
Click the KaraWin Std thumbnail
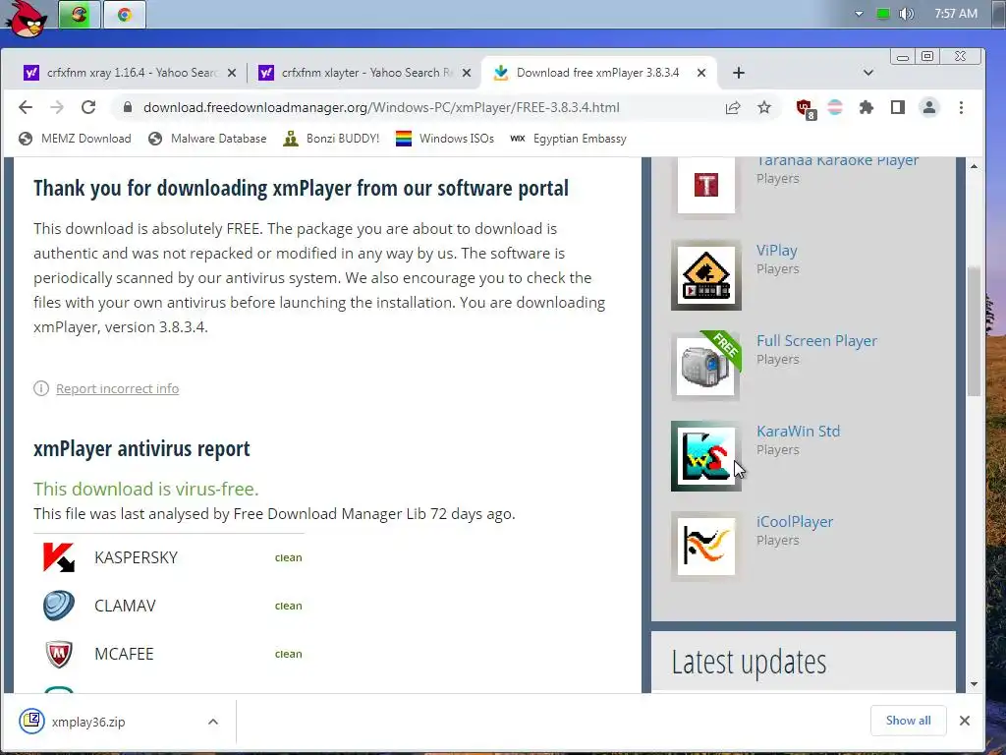[705, 456]
